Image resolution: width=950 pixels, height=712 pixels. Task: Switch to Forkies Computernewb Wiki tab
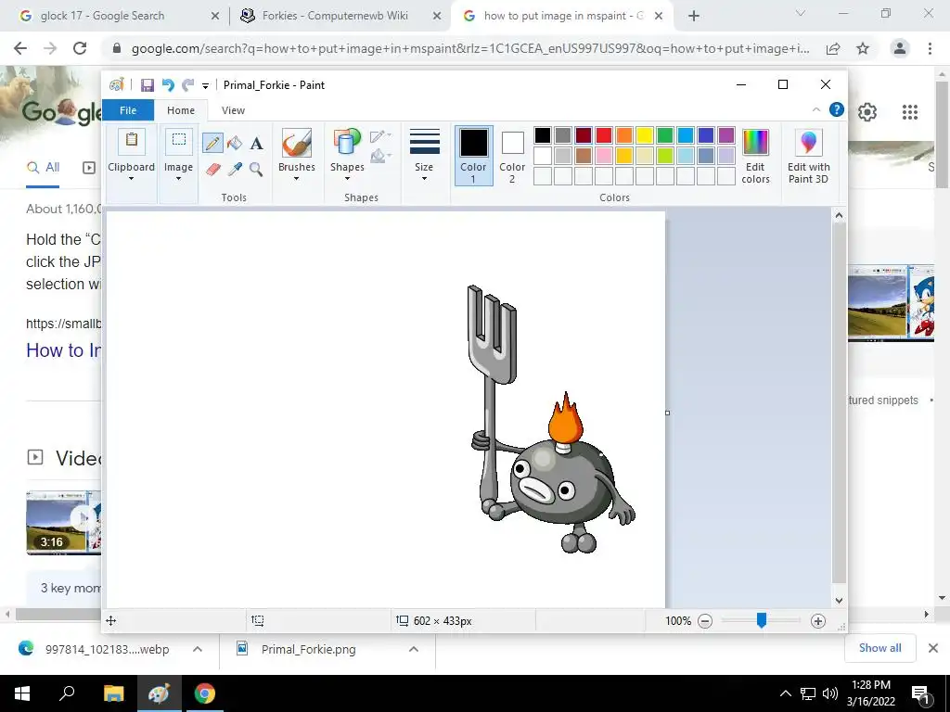point(335,16)
